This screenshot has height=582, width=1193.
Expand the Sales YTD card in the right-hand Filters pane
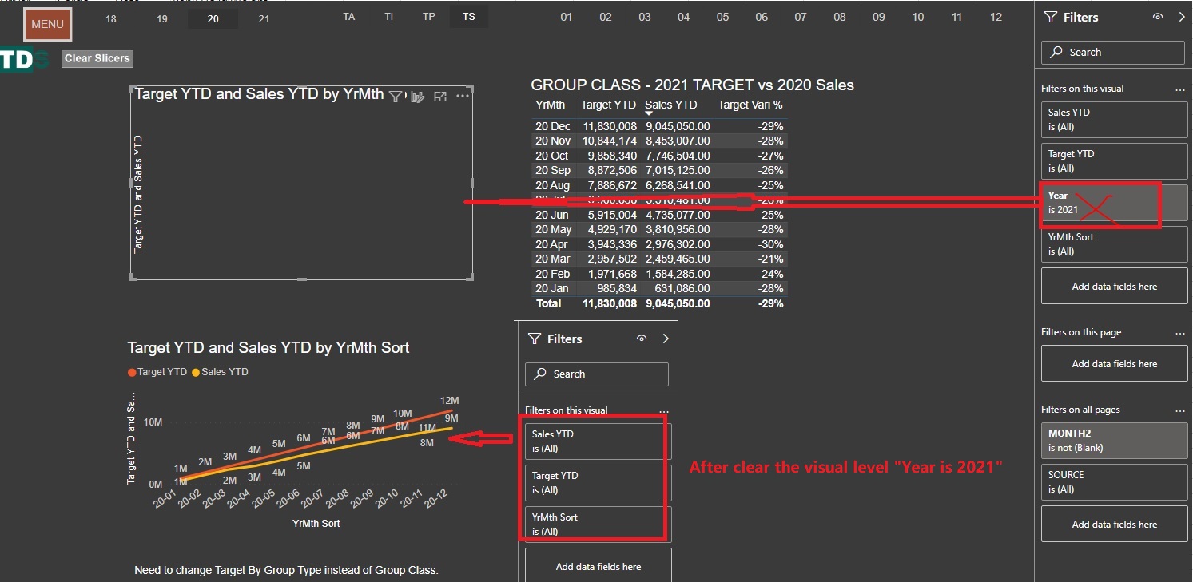[x=1115, y=120]
